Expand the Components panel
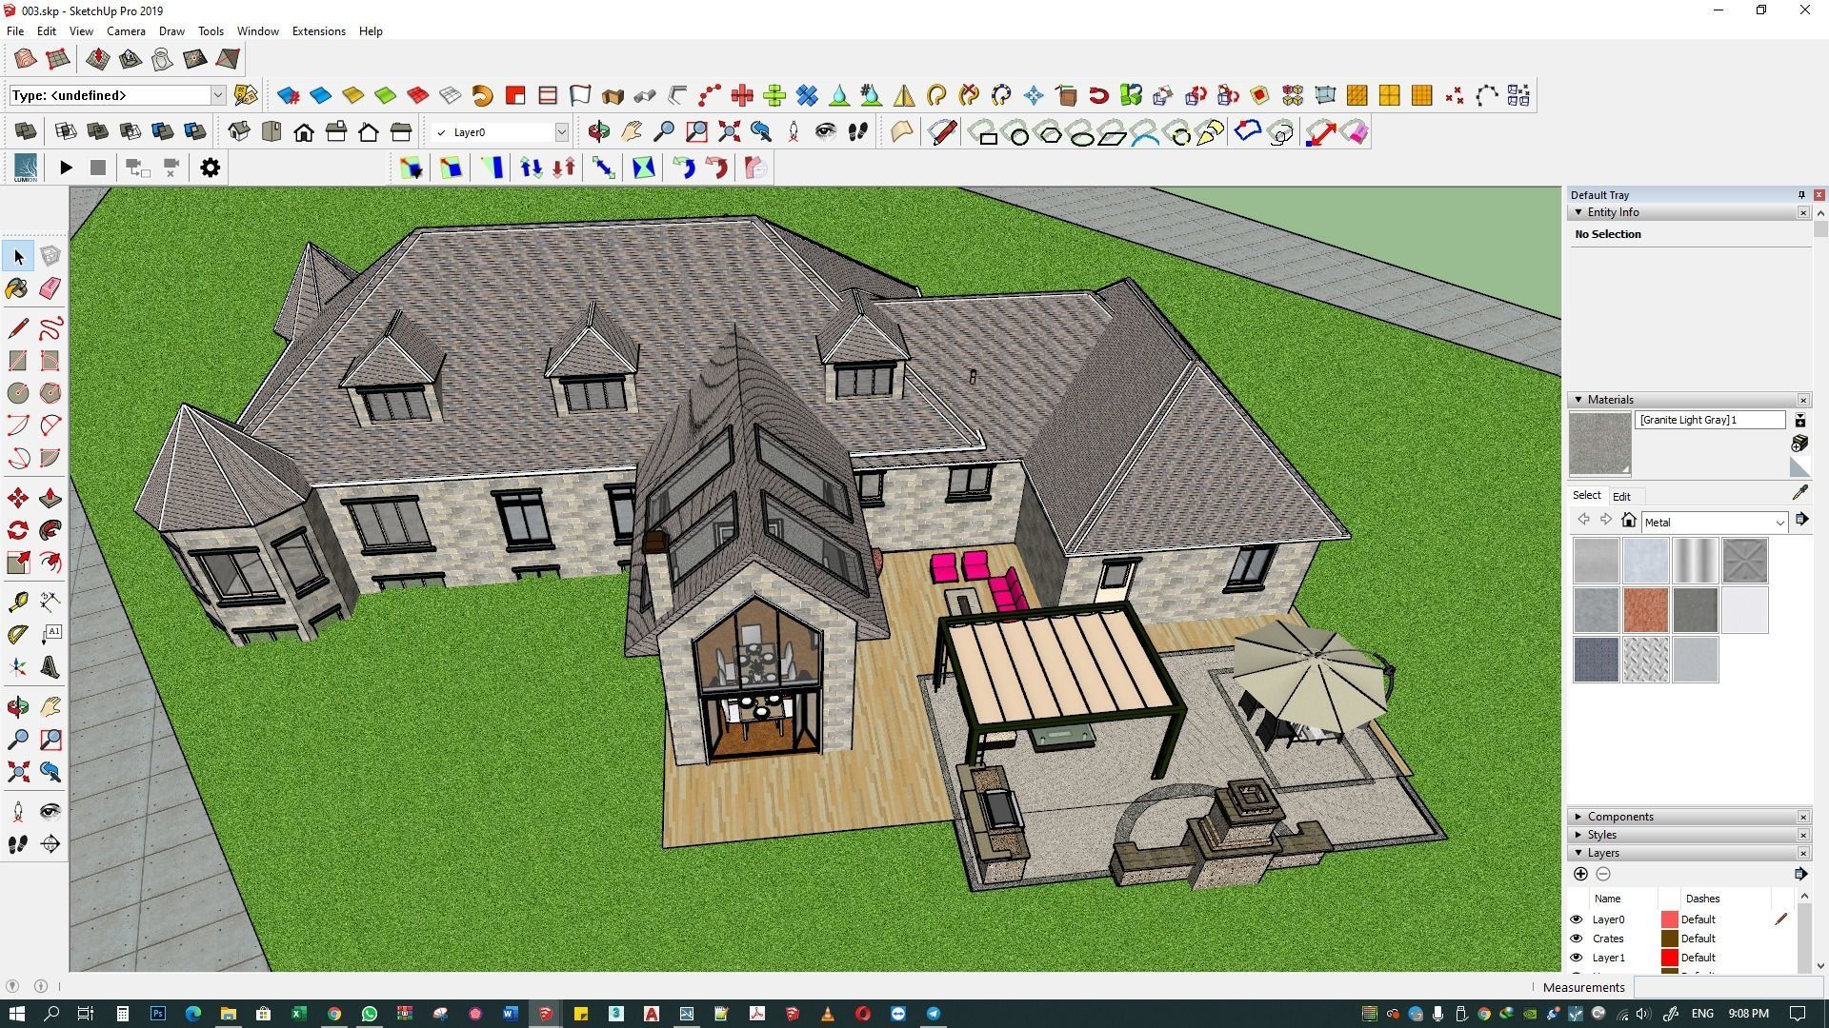The image size is (1829, 1028). coord(1578,817)
